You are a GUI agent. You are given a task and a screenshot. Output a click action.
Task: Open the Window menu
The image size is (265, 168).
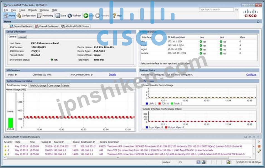(x=44, y=10)
